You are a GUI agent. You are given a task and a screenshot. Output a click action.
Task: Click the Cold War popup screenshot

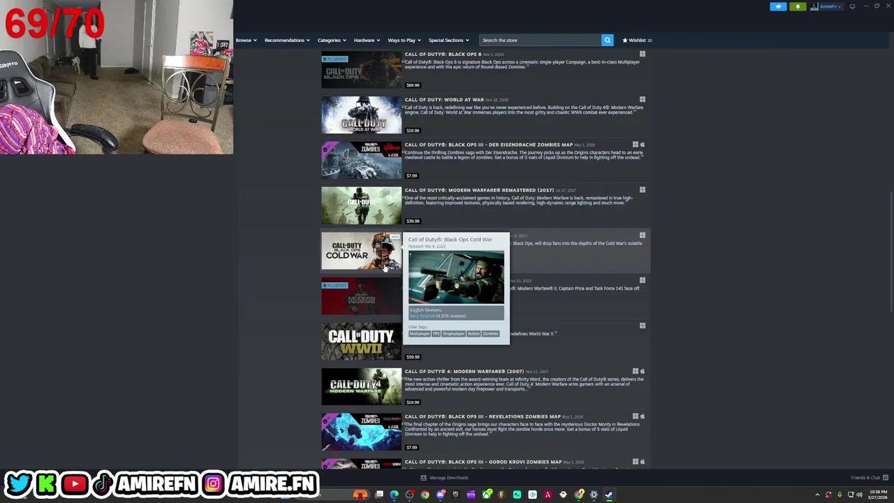(x=456, y=278)
